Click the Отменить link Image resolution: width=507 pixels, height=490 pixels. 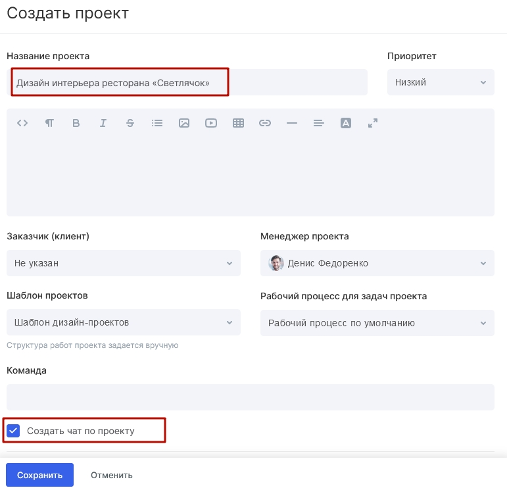tap(112, 475)
